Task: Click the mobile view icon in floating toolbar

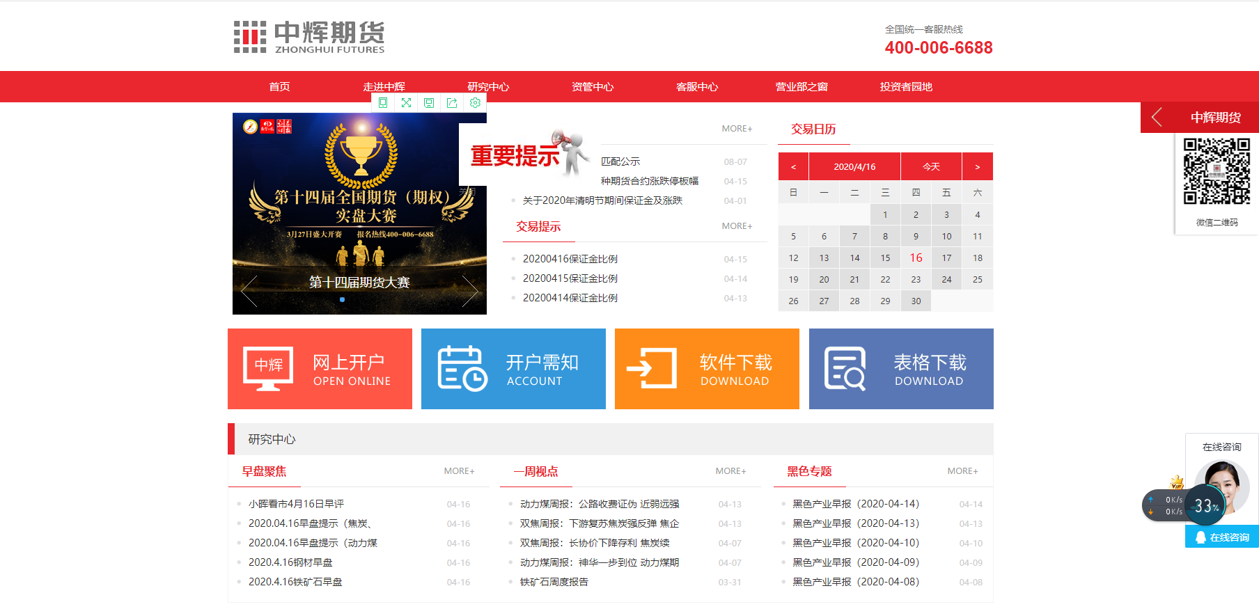Action: pyautogui.click(x=383, y=103)
